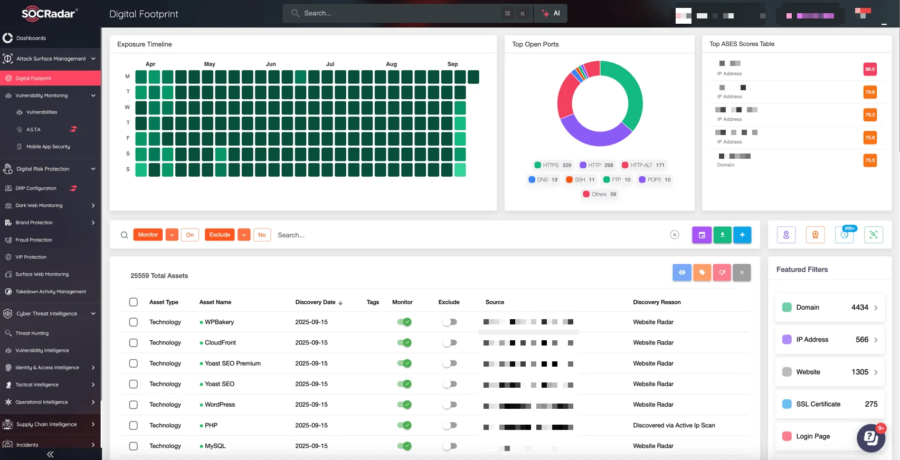The image size is (900, 460).
Task: Expand Dark Web Monitoring submenu
Action: click(93, 206)
